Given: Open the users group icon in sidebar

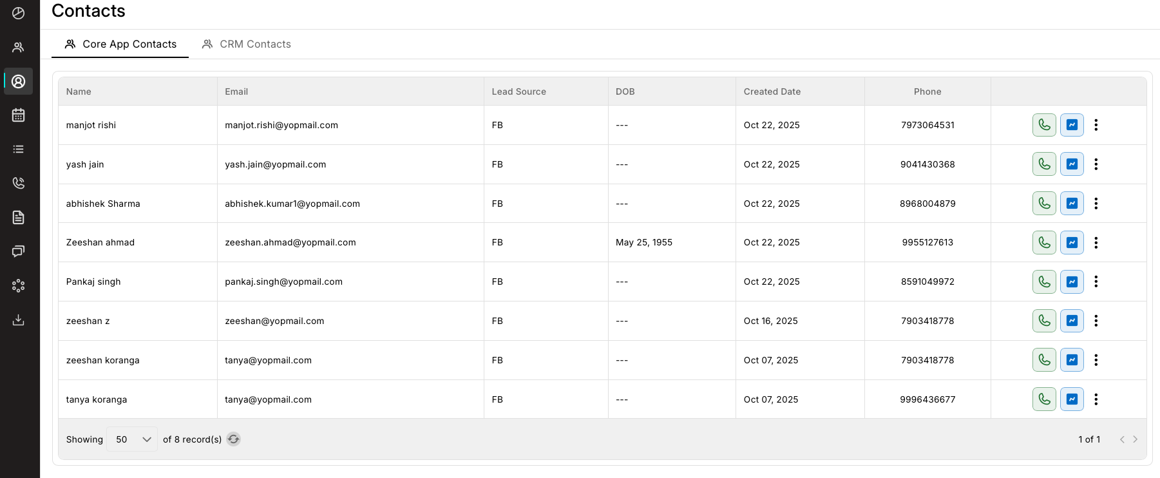Looking at the screenshot, I should click(x=19, y=47).
